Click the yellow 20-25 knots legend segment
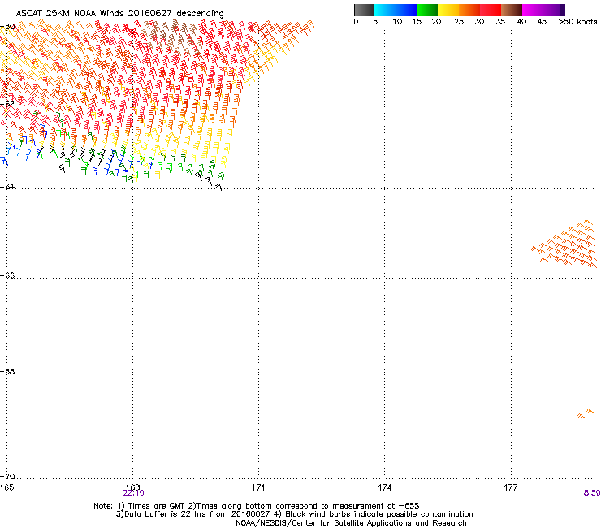Viewport: 601px width, 528px height. 448,10
